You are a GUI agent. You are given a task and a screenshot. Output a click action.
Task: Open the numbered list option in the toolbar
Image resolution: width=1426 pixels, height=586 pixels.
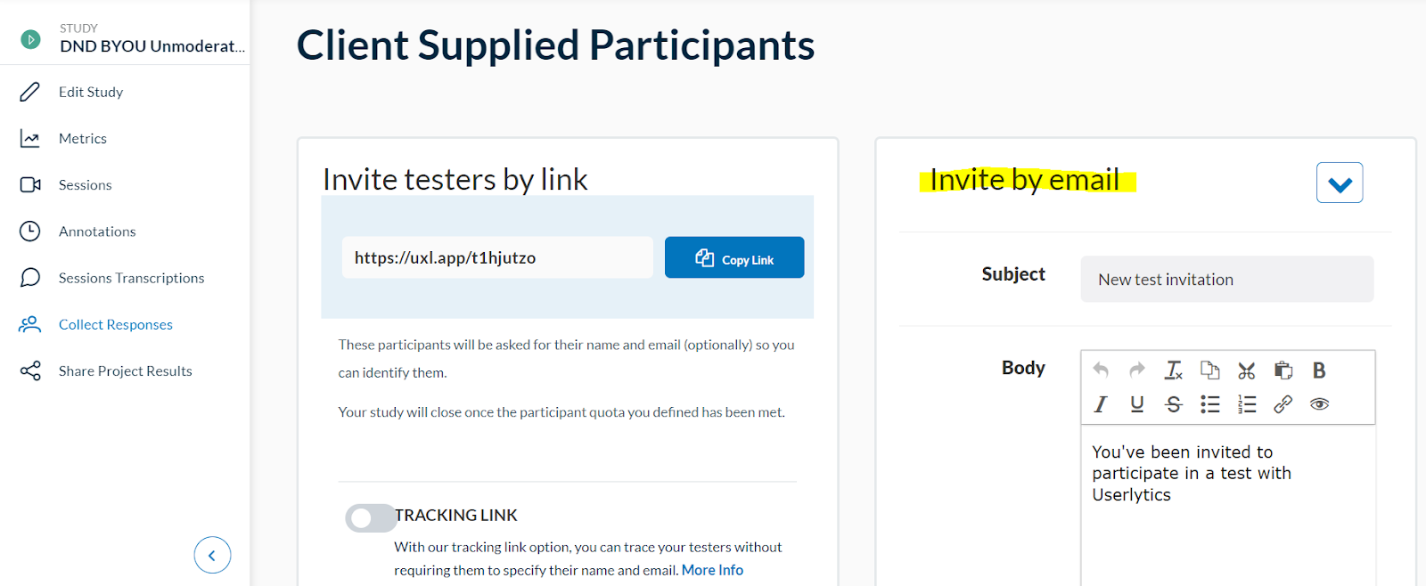tap(1246, 403)
